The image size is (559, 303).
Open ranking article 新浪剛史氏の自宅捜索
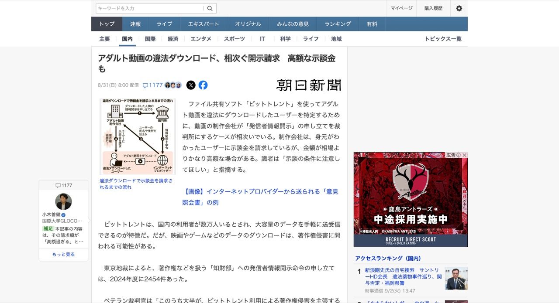tap(403, 276)
